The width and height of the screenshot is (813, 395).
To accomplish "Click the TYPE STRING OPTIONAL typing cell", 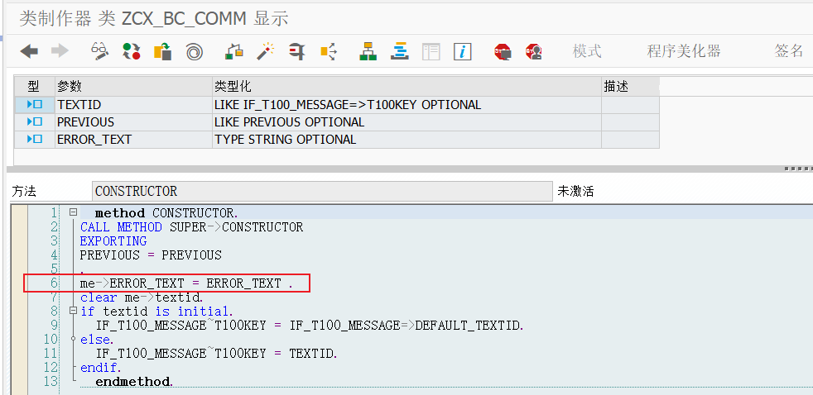I will coord(407,140).
